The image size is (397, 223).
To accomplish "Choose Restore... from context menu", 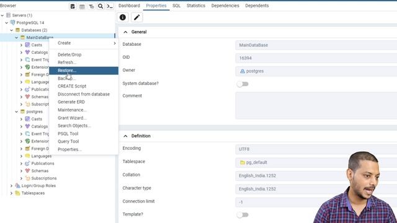I will pos(84,71).
